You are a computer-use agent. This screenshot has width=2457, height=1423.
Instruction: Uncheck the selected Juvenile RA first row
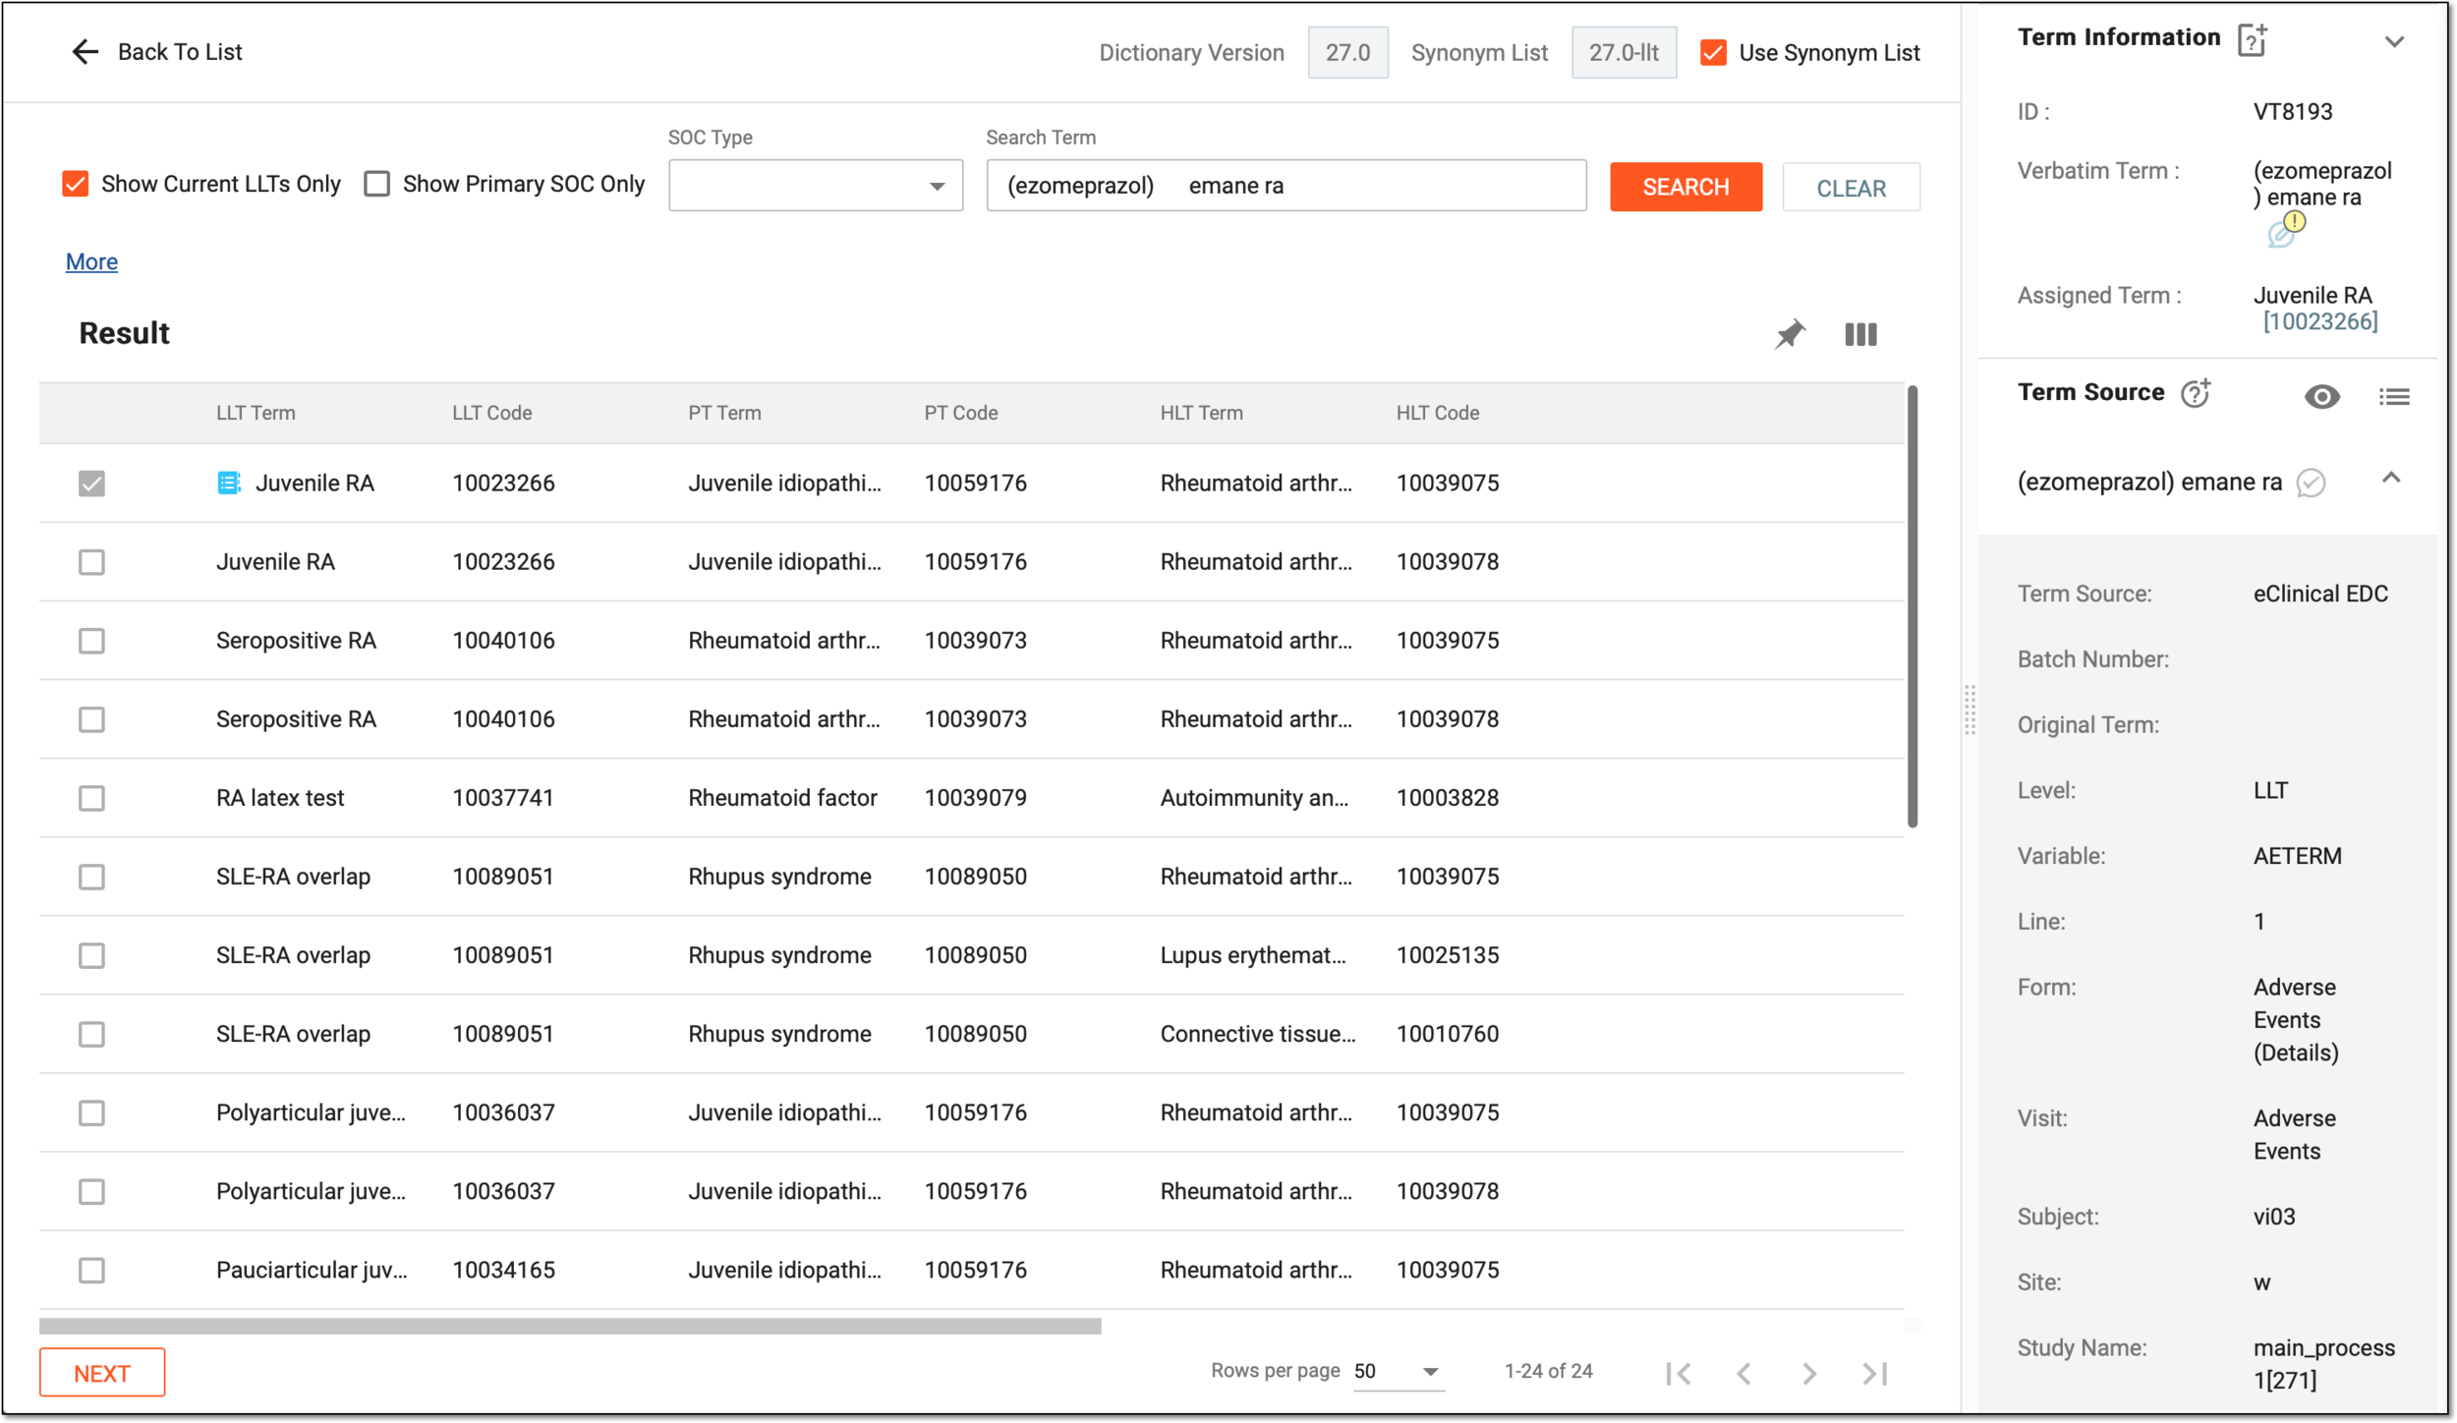pos(91,484)
